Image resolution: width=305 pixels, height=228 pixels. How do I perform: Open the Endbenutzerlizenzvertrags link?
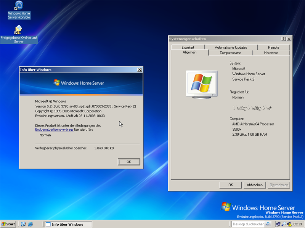point(54,130)
